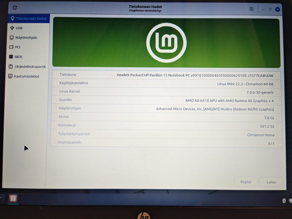Click the Tietokoneen tiedot window title
The image size is (292, 219).
point(145,6)
